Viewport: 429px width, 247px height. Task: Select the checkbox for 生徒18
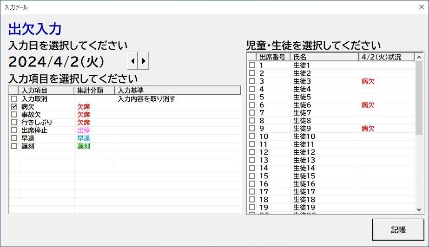252,200
